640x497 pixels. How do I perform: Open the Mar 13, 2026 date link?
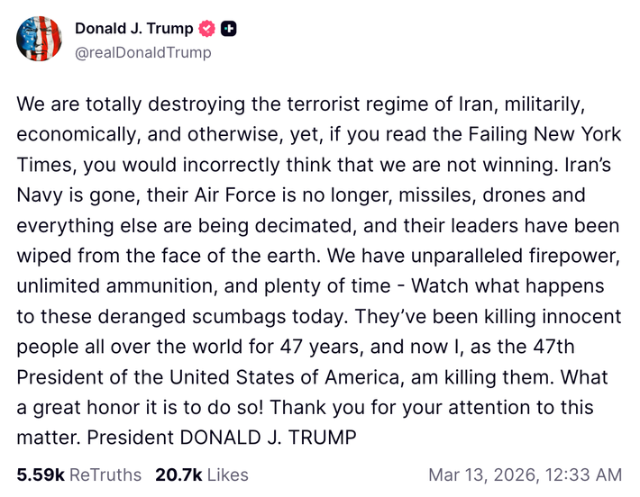pyautogui.click(x=485, y=474)
